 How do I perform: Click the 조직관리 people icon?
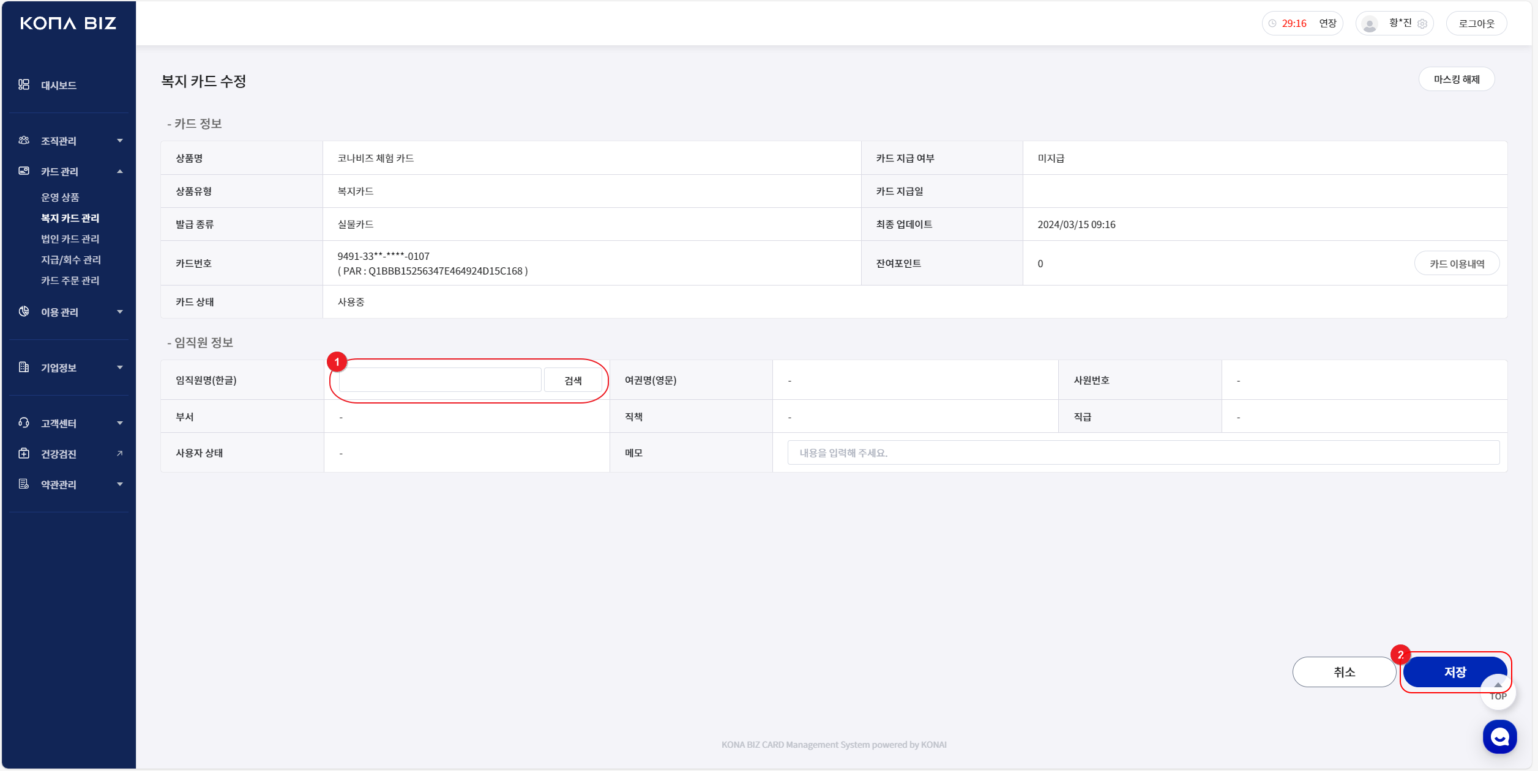pos(24,141)
